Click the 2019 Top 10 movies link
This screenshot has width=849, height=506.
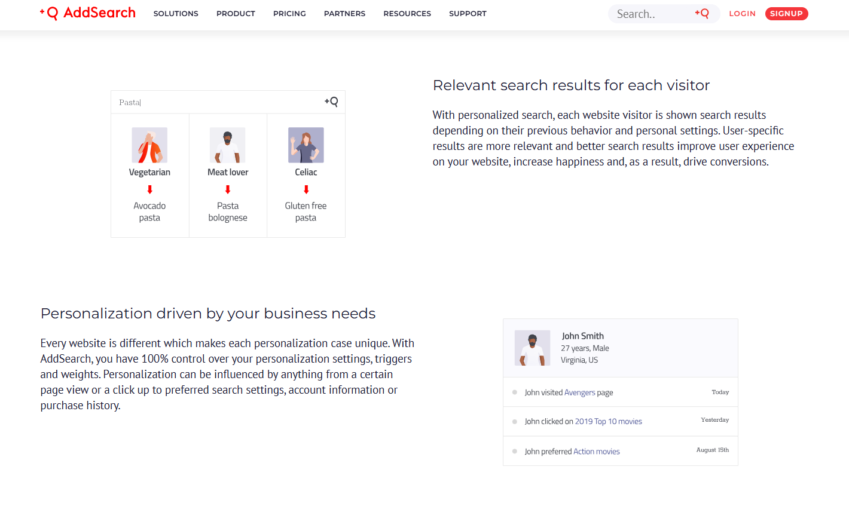609,421
